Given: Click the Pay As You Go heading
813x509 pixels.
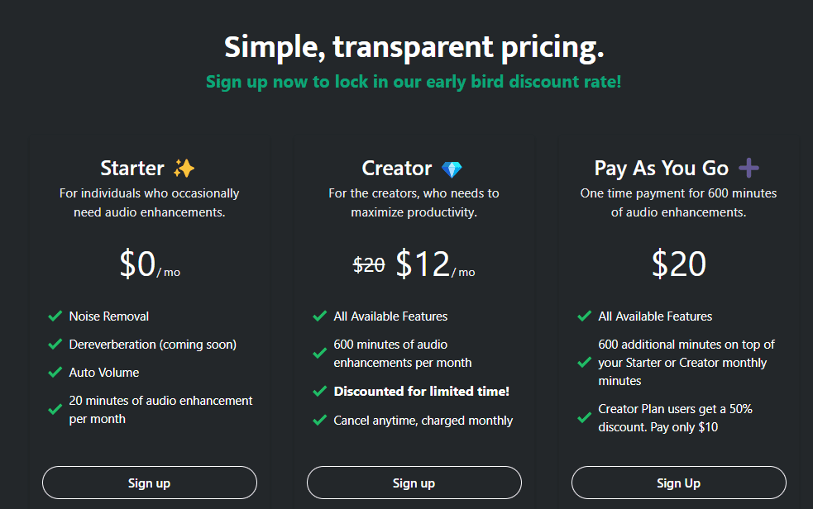Looking at the screenshot, I should (x=662, y=169).
